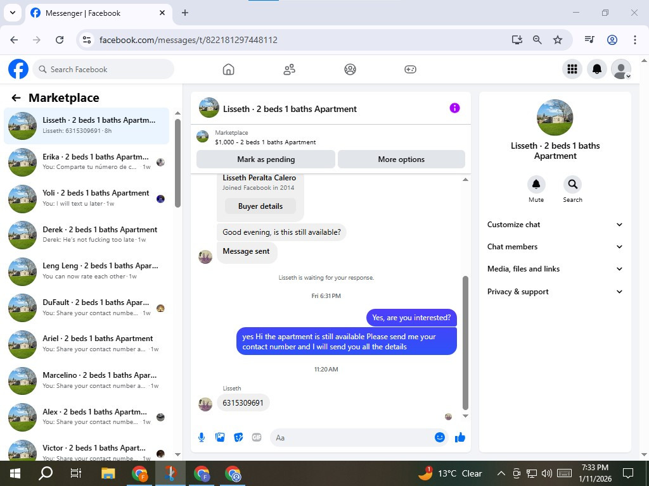Bookmark this page with star icon
This screenshot has height=486, width=649.
point(558,40)
